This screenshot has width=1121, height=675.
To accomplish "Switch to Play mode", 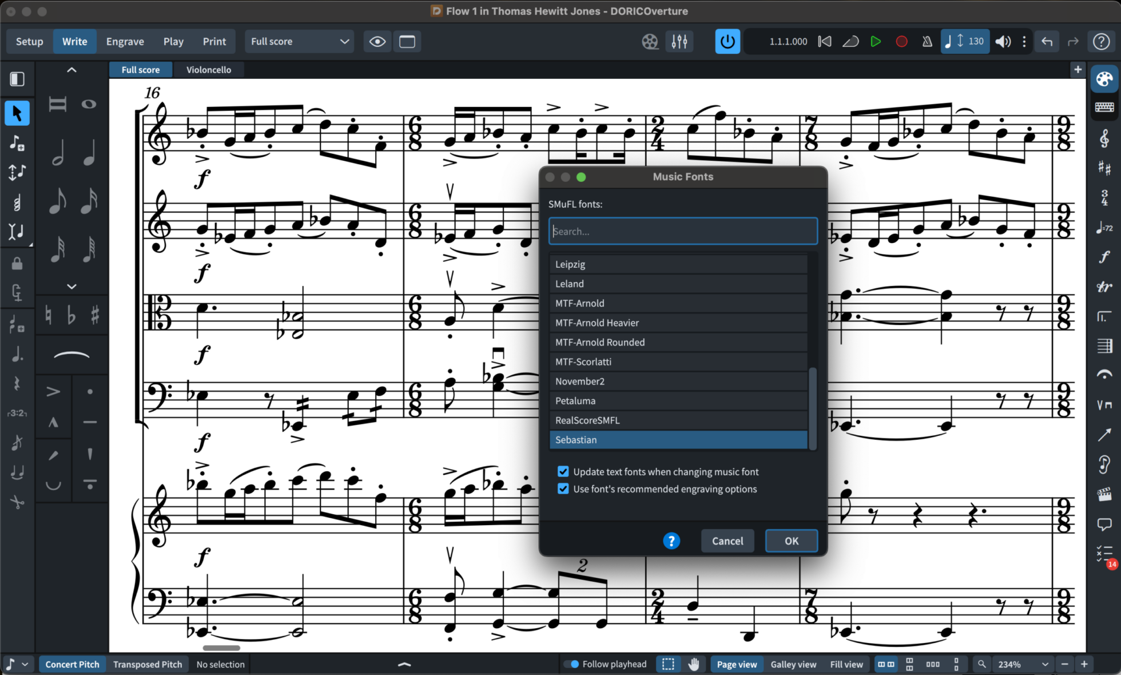I will [173, 41].
